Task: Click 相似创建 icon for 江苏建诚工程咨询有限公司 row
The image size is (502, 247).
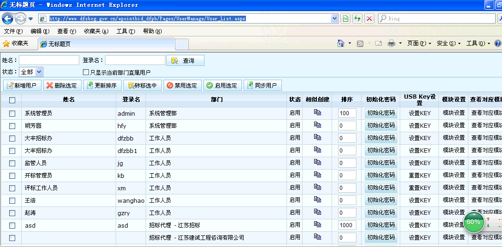Action: (x=317, y=237)
